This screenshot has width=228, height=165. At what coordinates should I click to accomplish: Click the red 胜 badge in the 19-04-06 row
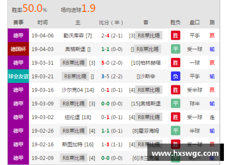[x=176, y=36]
